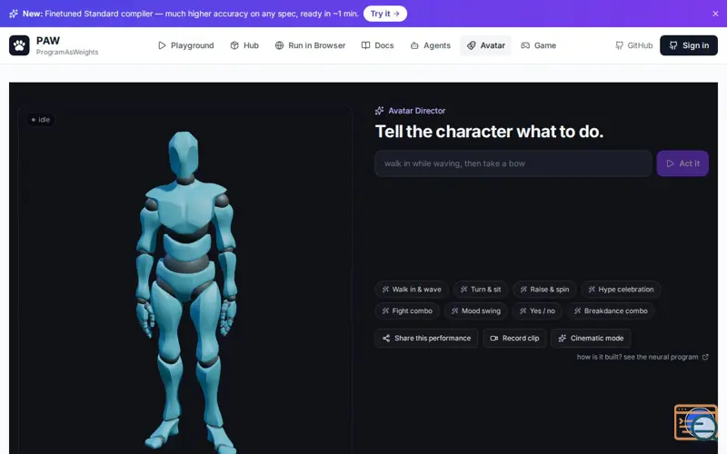Open the Game section

coord(538,45)
